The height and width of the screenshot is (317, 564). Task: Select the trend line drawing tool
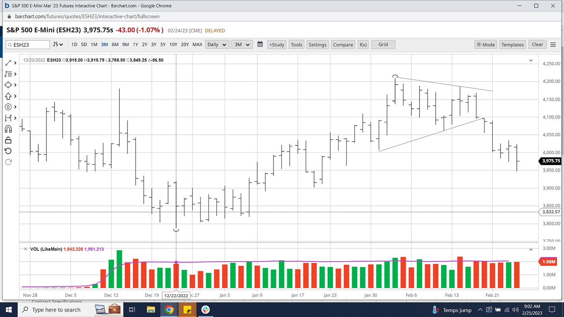[x=8, y=63]
